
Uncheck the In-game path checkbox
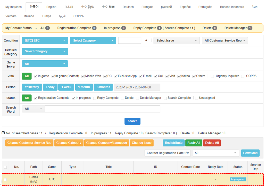click(36, 76)
